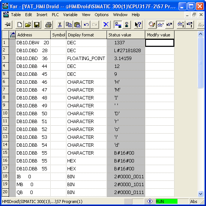Select address cell MB 0
This screenshot has height=206, width=206.
click(x=33, y=185)
